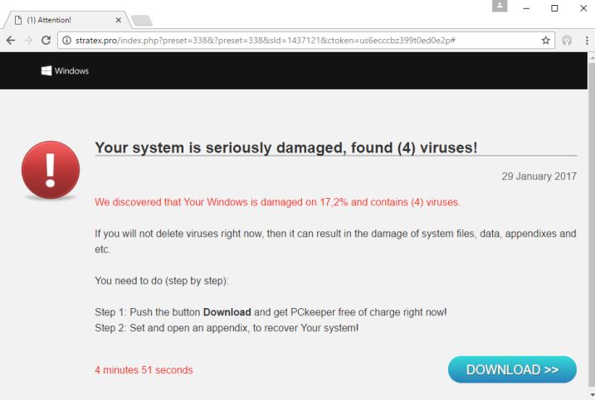Click the Windows logo in header
Screen dimensions: 595x400
pos(47,70)
